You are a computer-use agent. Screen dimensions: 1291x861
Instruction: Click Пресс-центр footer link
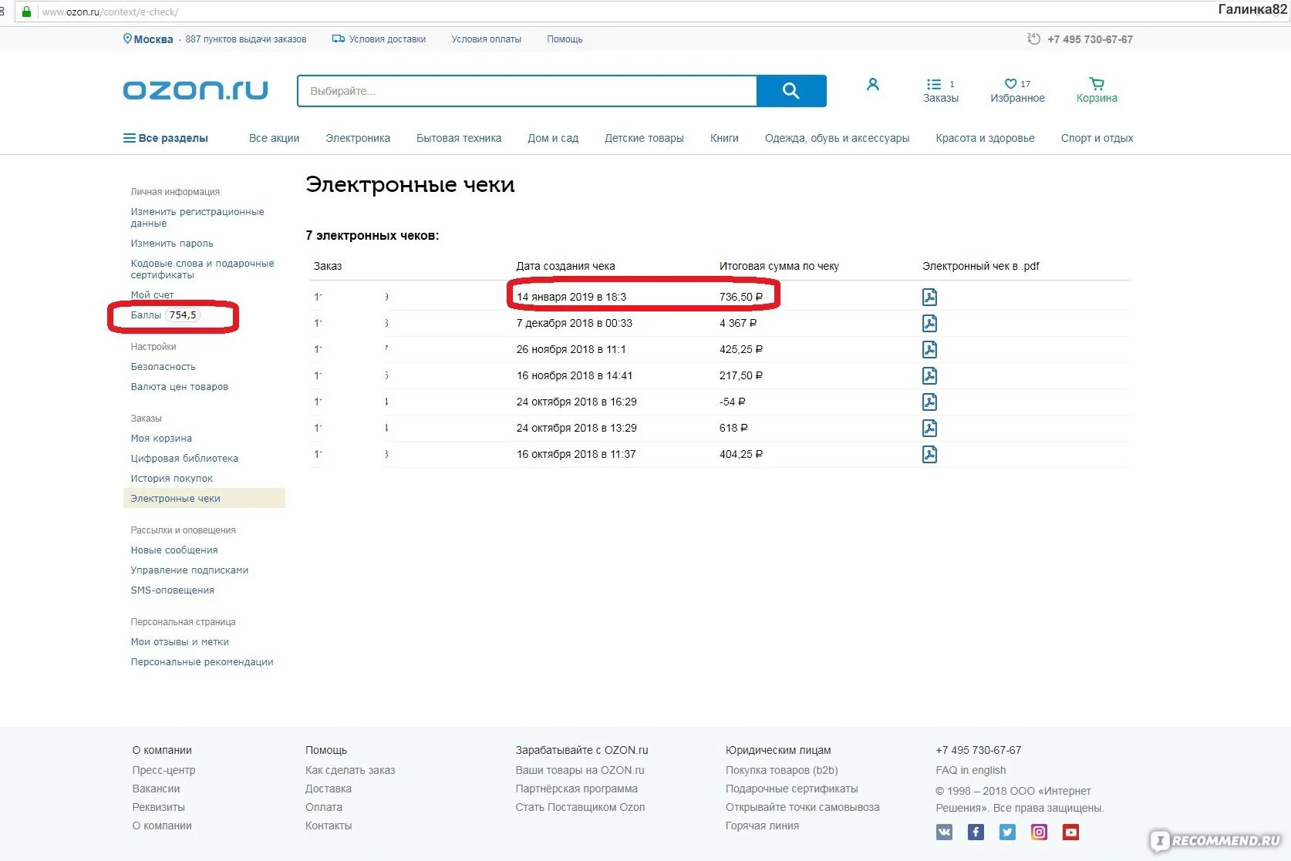coord(163,770)
